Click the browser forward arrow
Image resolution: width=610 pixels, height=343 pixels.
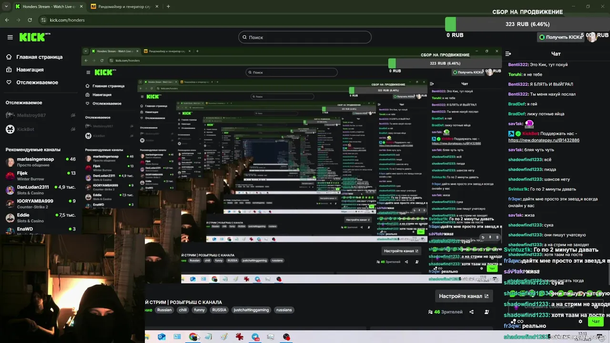(18, 20)
